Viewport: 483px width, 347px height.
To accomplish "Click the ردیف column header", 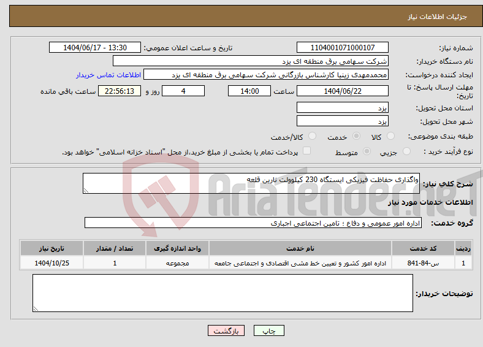I will (x=463, y=248).
